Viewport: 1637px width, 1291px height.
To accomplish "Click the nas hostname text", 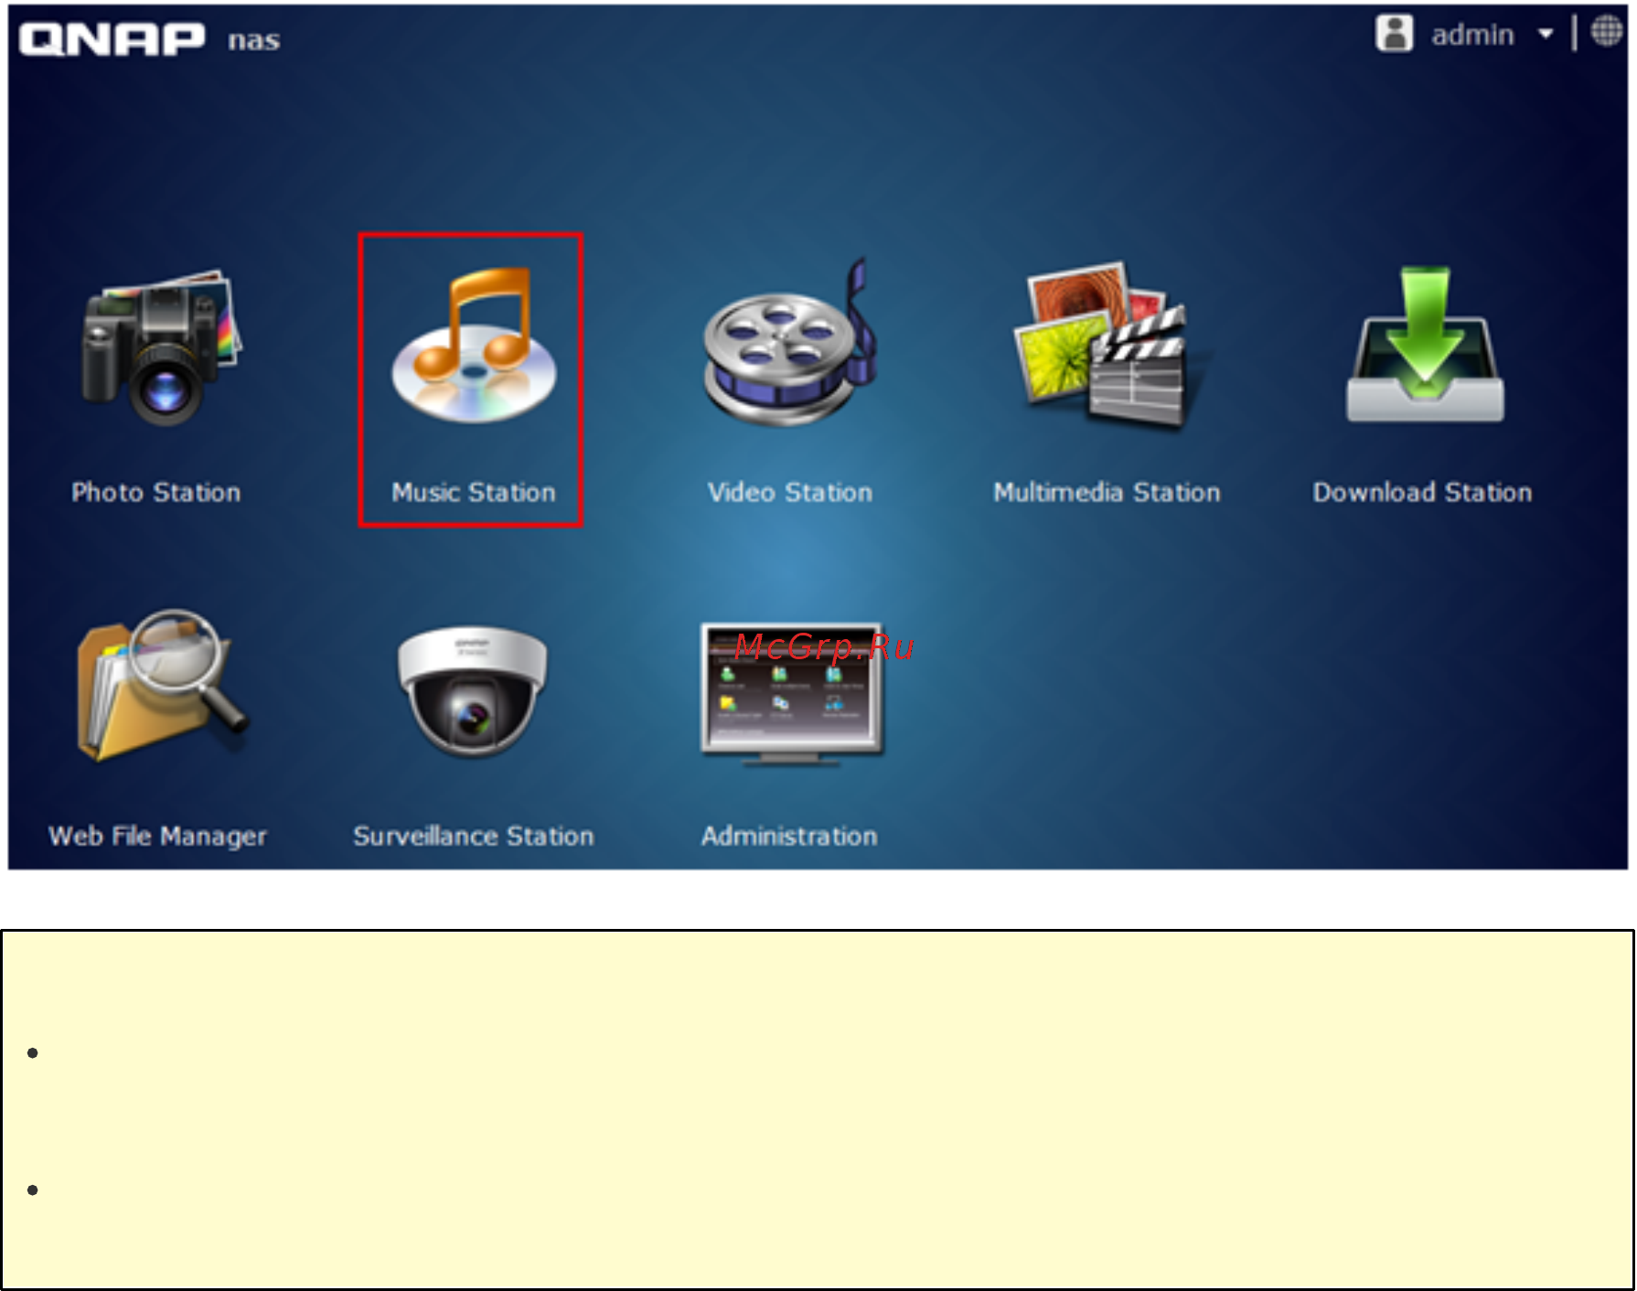I will (254, 40).
